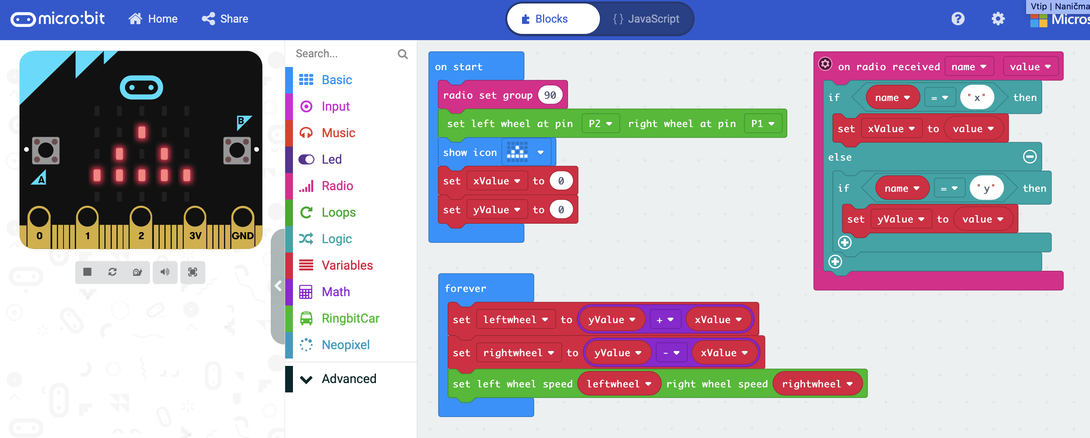Toggle slow-motion snail mode in simulator
Image resolution: width=1090 pixels, height=438 pixels.
coord(137,272)
